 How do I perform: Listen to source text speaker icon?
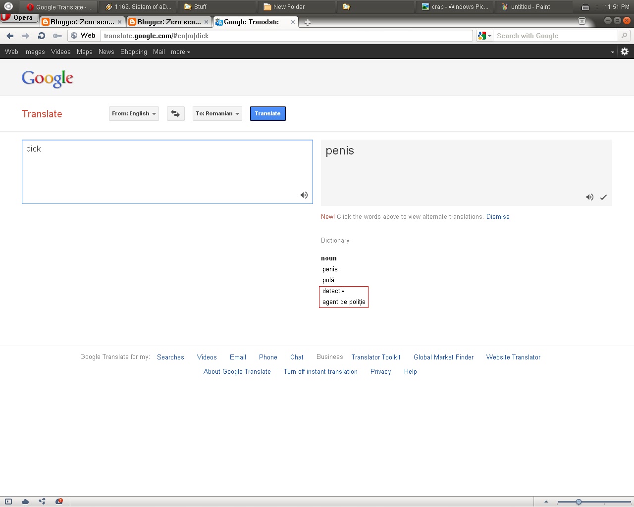pos(304,195)
